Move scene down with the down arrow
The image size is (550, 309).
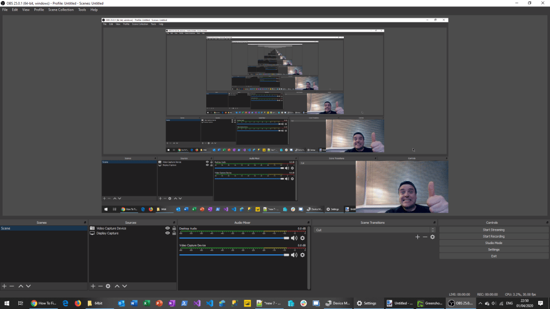[28, 286]
